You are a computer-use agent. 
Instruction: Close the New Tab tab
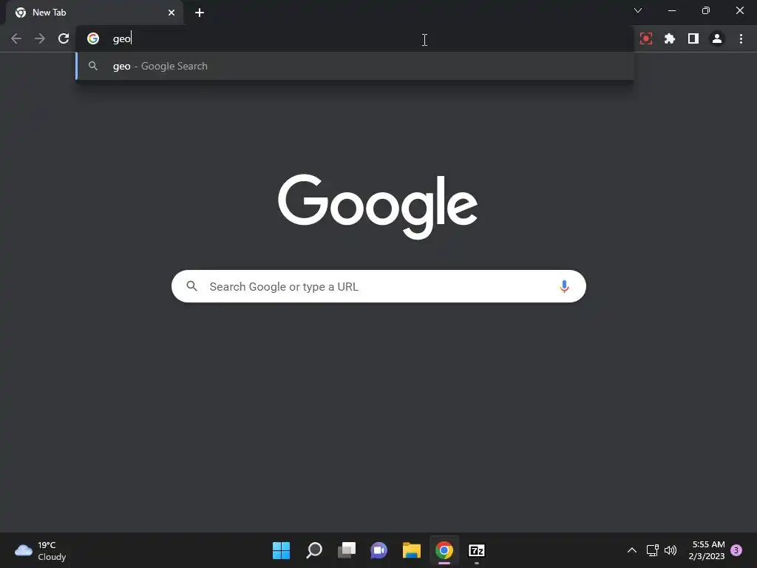click(x=172, y=13)
